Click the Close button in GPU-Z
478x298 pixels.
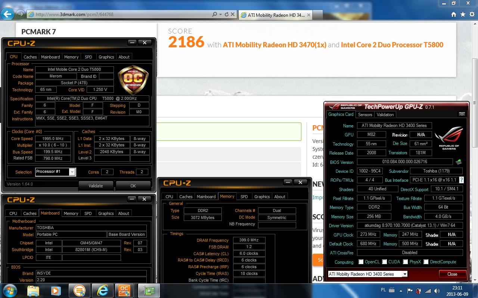(452, 274)
